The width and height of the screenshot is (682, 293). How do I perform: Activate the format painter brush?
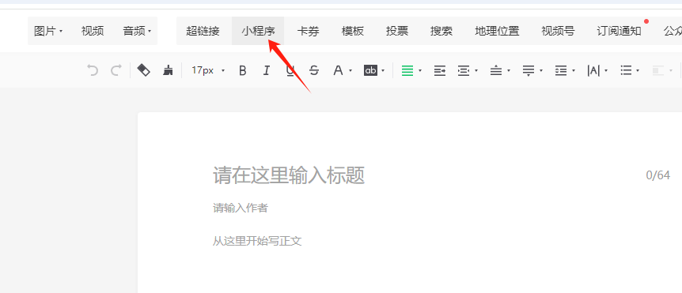pyautogui.click(x=168, y=70)
